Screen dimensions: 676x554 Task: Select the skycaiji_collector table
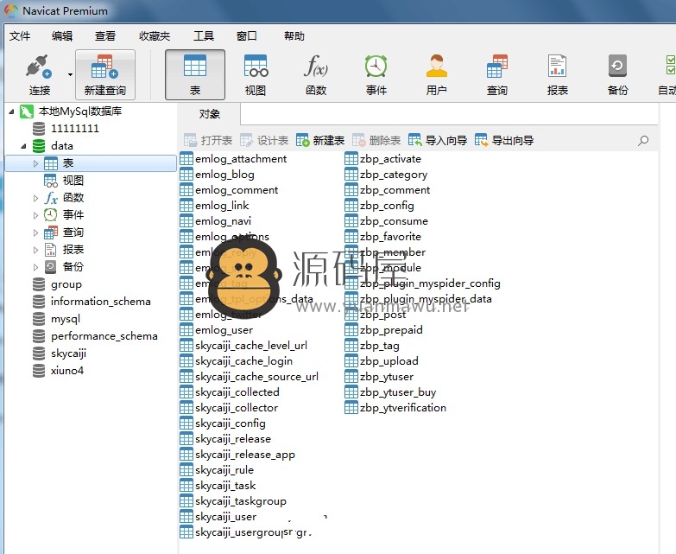229,408
